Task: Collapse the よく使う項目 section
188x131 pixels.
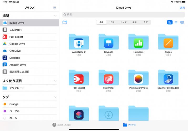Action: click(x=55, y=81)
